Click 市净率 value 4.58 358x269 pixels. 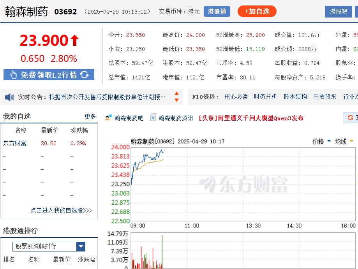[246, 63]
